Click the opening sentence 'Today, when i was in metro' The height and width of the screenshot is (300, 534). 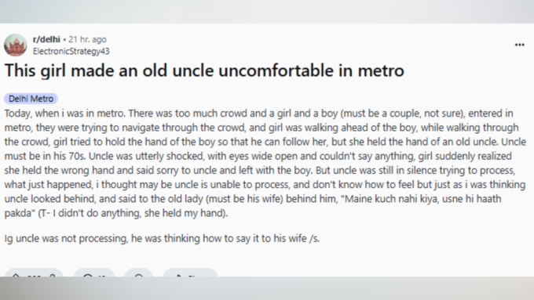tap(64, 113)
